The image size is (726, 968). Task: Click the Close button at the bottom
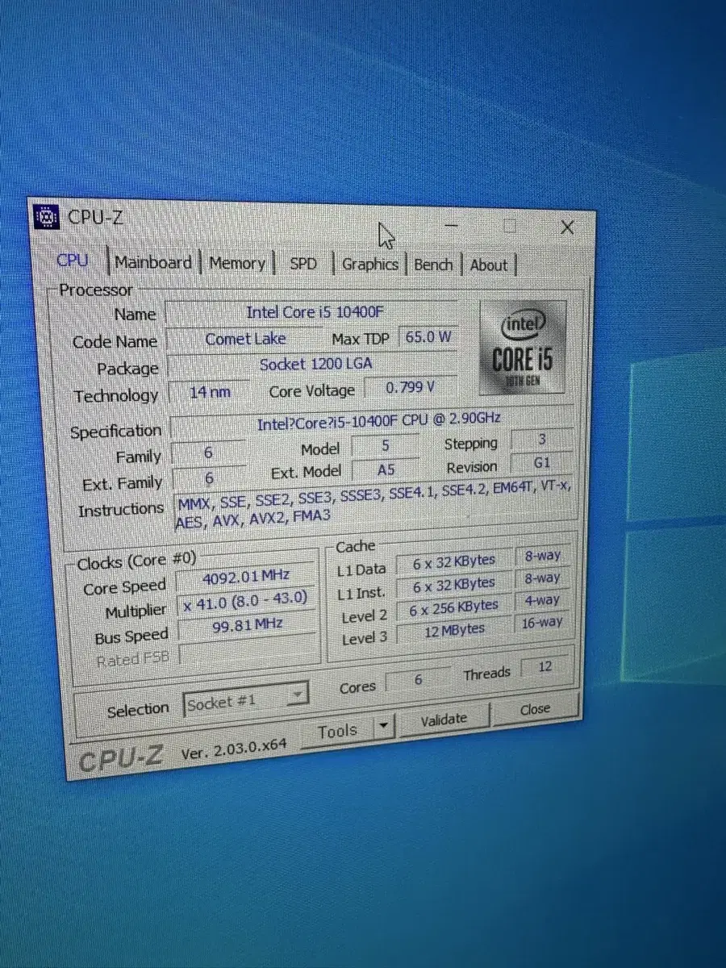(535, 709)
